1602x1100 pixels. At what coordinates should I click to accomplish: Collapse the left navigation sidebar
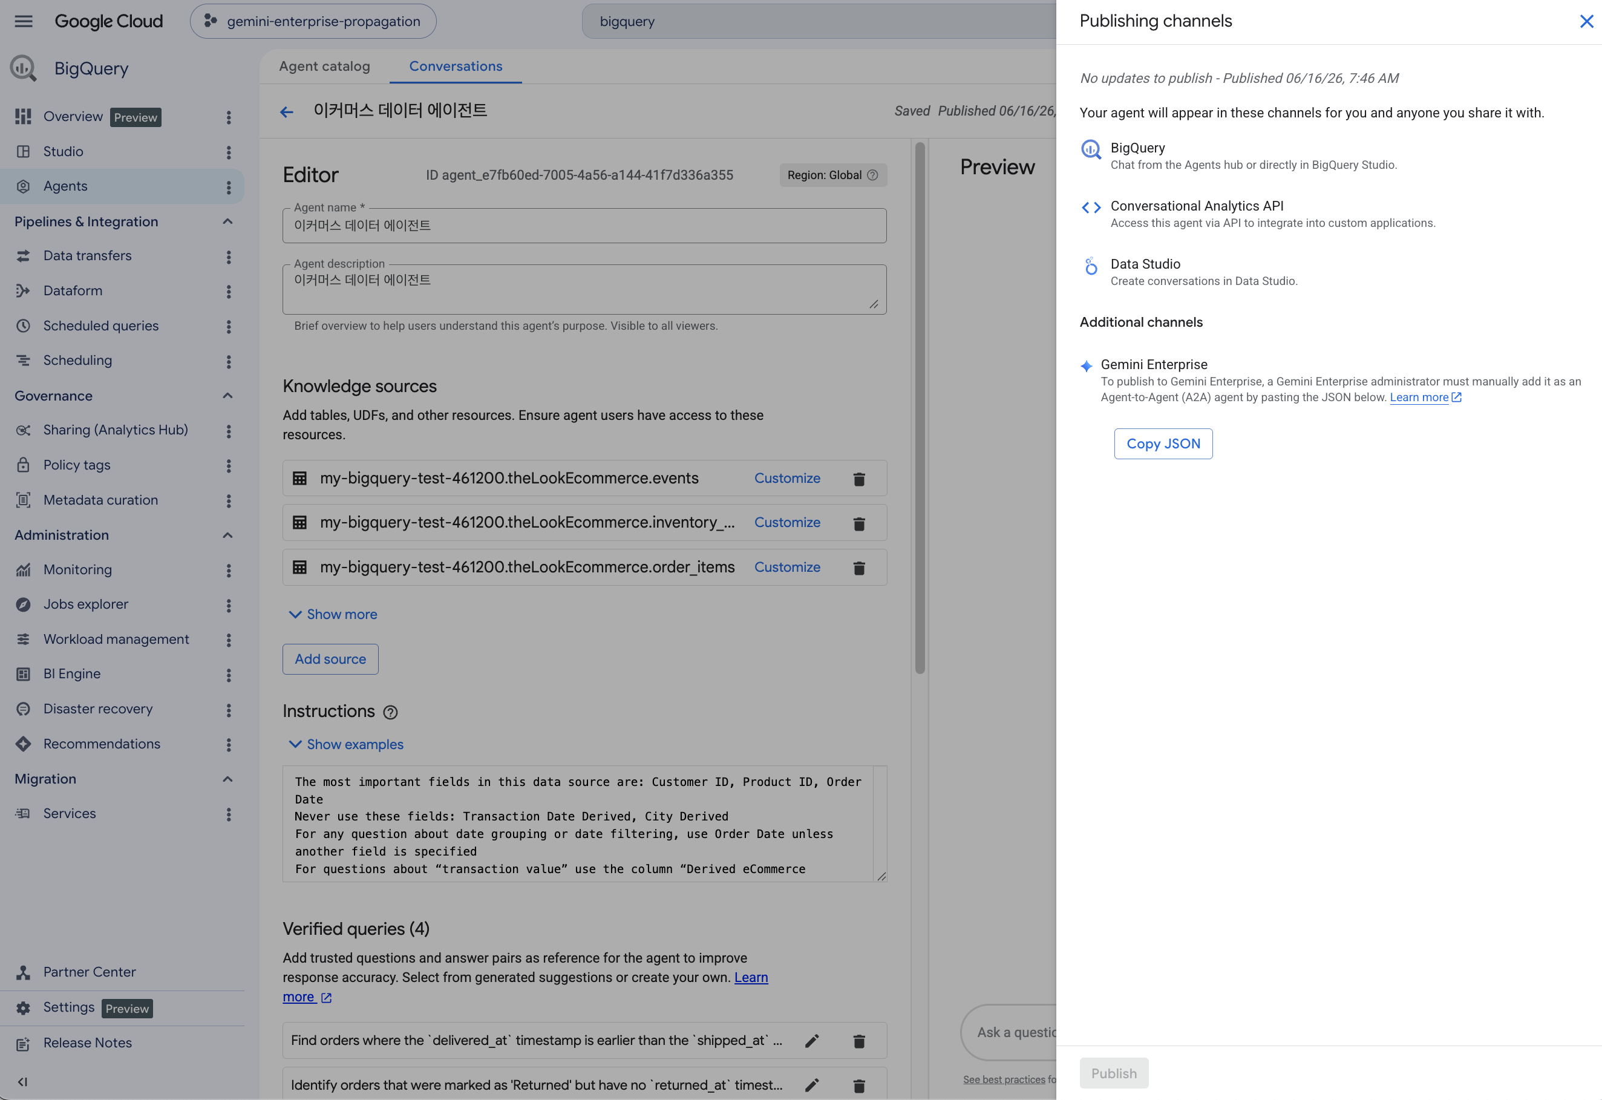(23, 1081)
